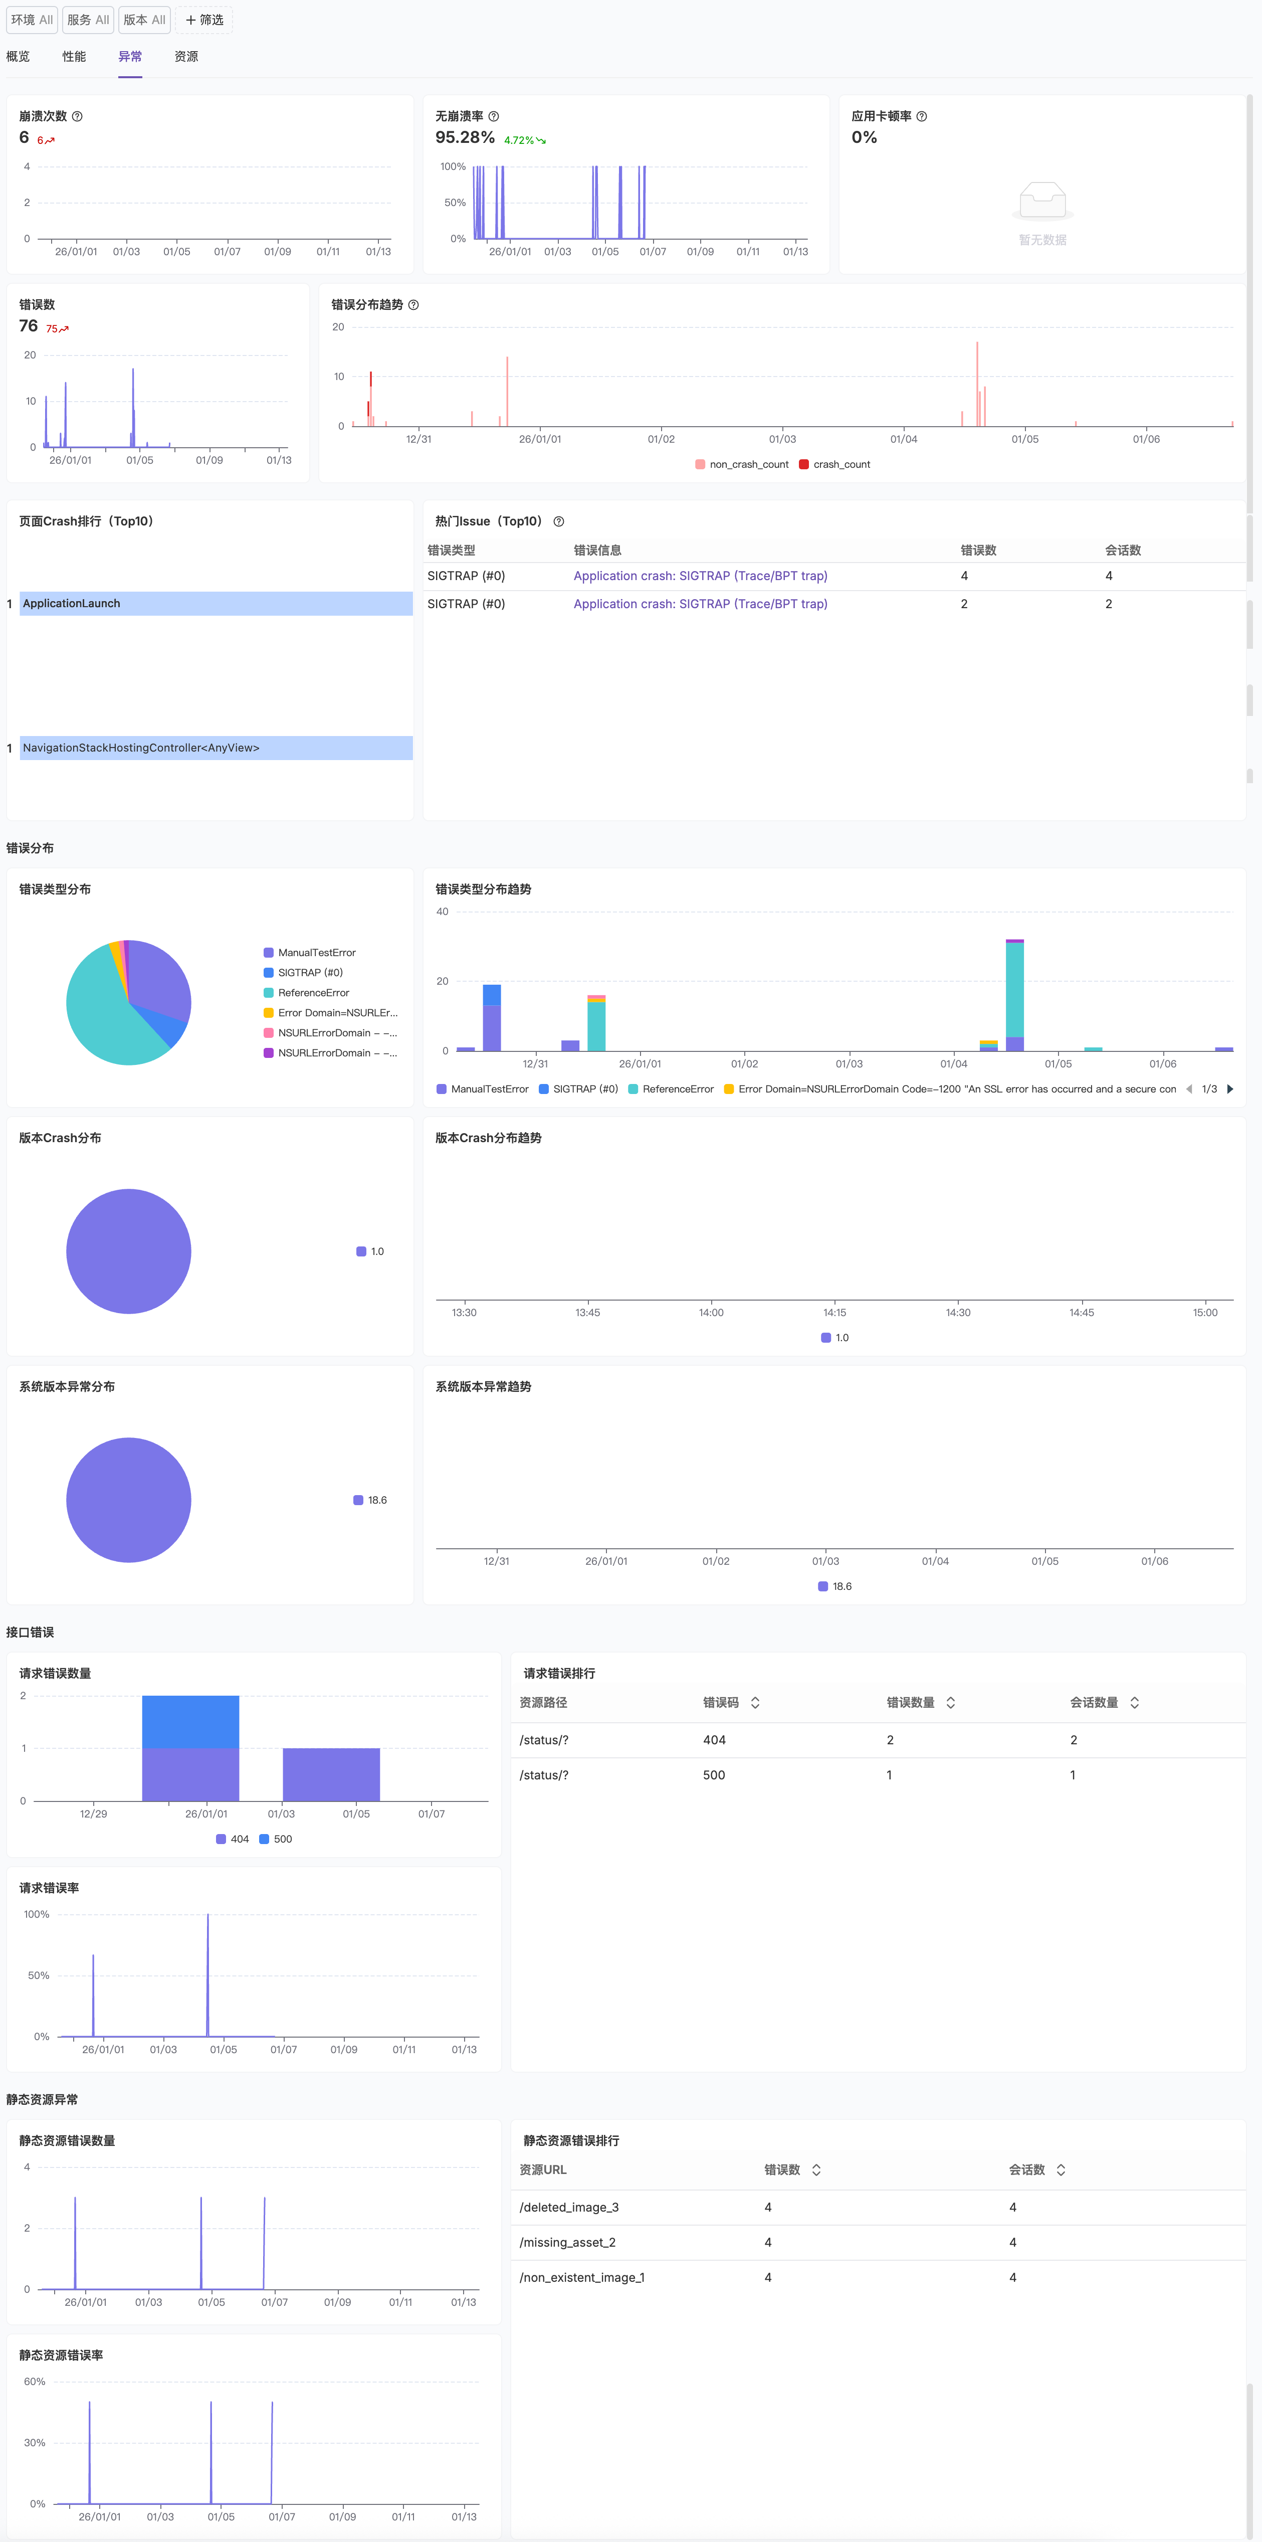Open the 版本 All filter dropdown

[x=144, y=20]
